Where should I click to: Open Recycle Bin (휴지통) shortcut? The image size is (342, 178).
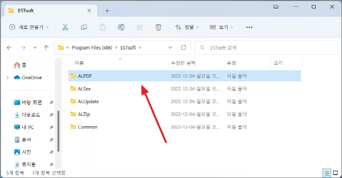[x=24, y=164]
